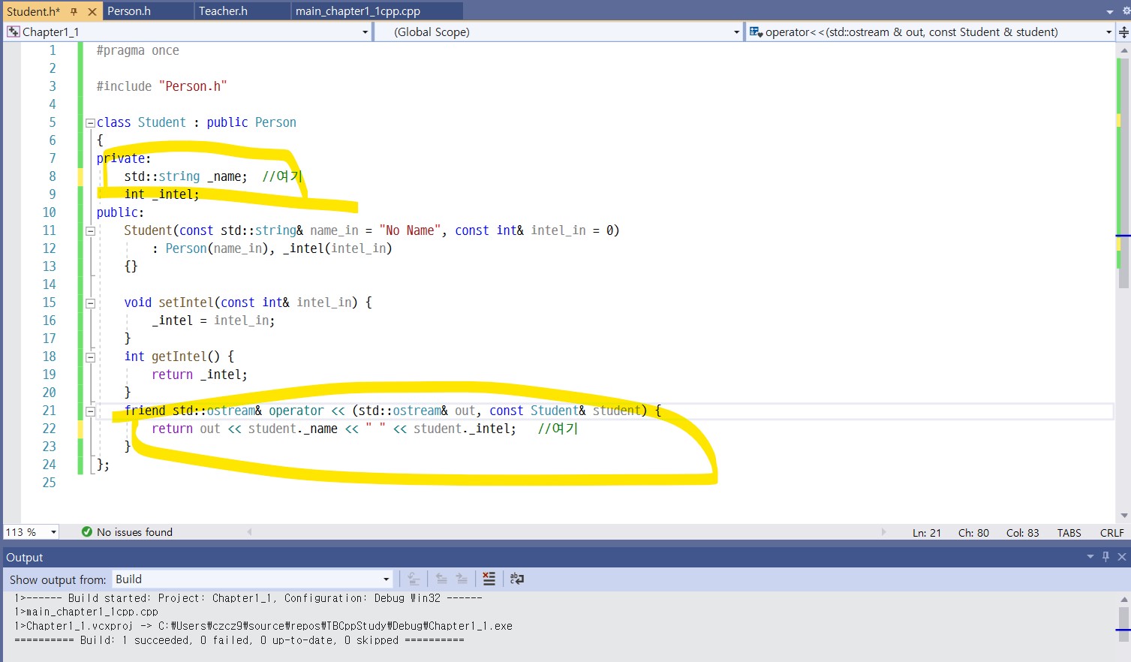Screen dimensions: 1131x662
Task: Clear all Output panel text
Action: tap(489, 579)
